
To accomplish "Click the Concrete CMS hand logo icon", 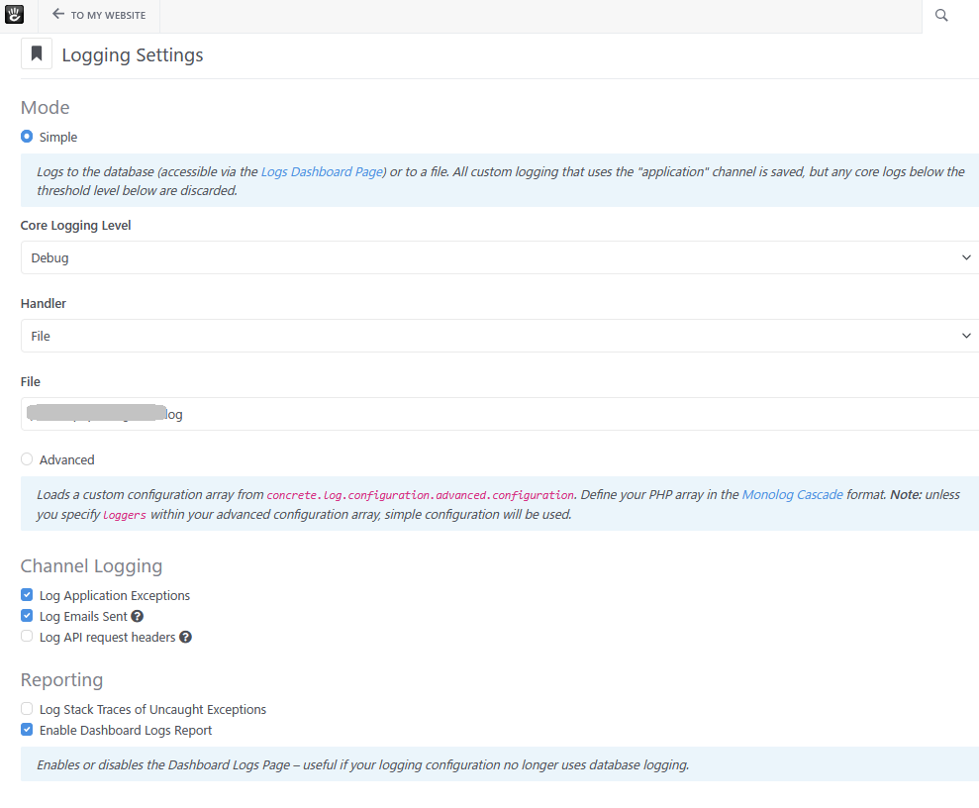I will pos(17,15).
